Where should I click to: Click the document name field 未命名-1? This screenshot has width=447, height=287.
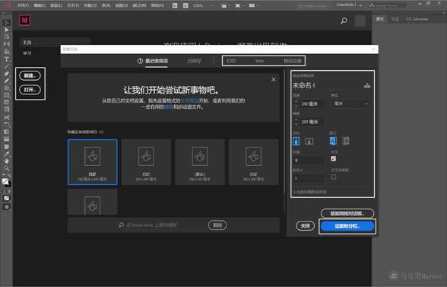click(x=327, y=85)
